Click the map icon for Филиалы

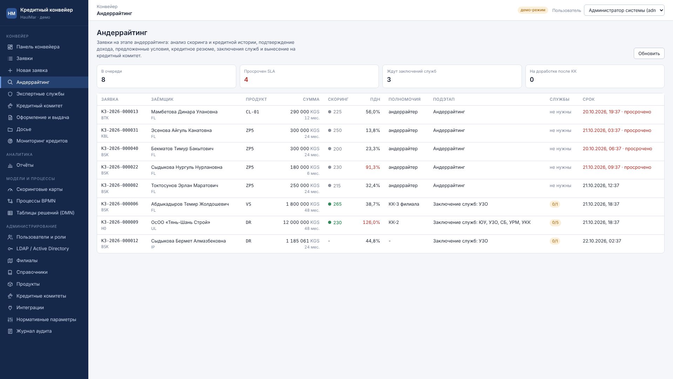[x=10, y=261]
